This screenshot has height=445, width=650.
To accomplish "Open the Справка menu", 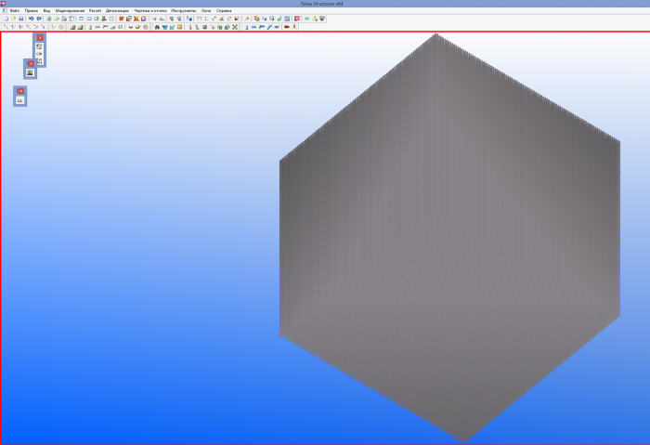I will point(224,10).
